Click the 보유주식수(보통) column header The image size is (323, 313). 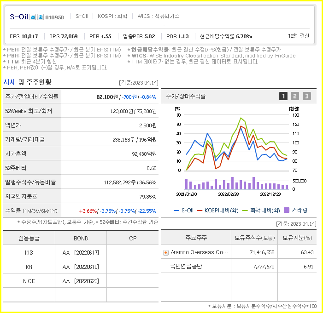(255, 238)
